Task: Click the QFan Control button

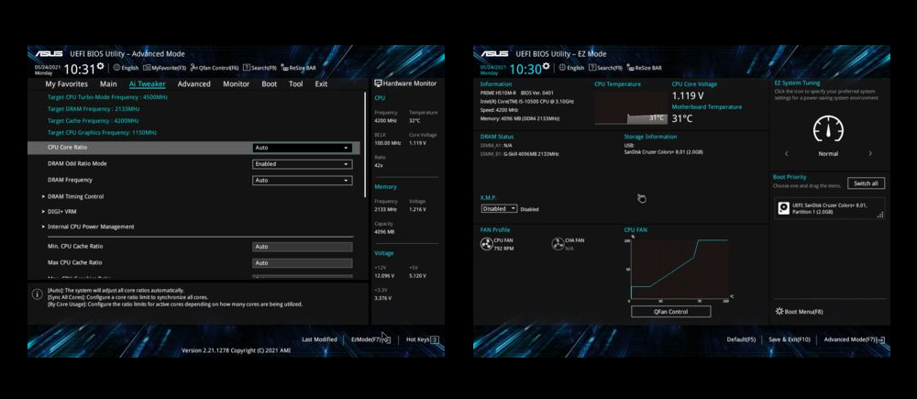Action: tap(671, 312)
